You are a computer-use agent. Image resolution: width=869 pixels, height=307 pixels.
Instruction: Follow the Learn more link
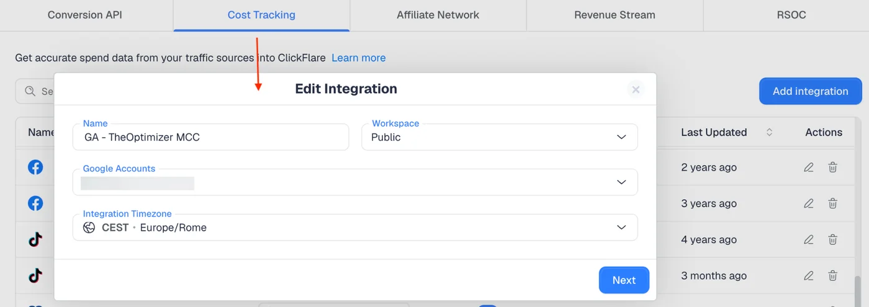pyautogui.click(x=358, y=58)
